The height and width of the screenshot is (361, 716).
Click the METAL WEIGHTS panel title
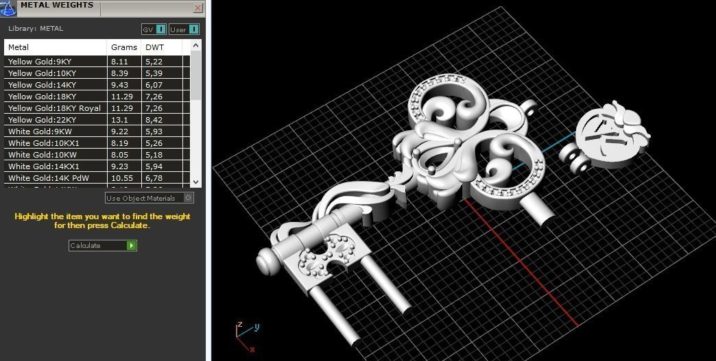point(57,5)
